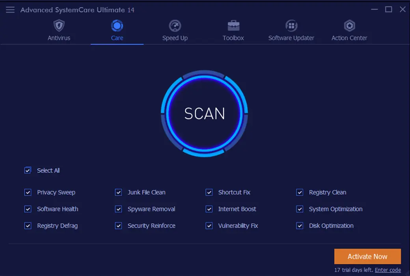Click the Internet Boost label
Screen dimensions: 410x276
[x=237, y=209]
